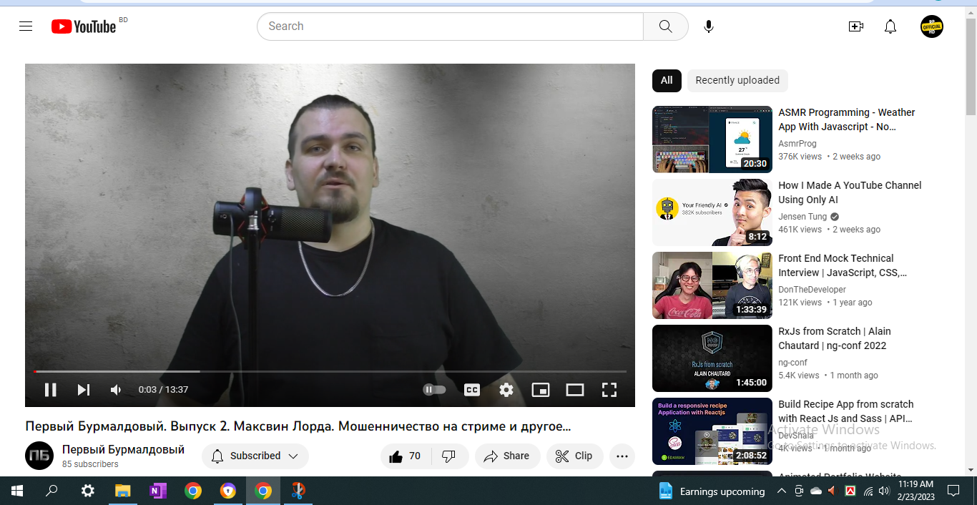Skip to the next video
This screenshot has width=977, height=505.
click(x=84, y=390)
